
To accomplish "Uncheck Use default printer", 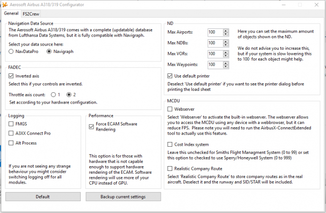I will click(171, 76).
